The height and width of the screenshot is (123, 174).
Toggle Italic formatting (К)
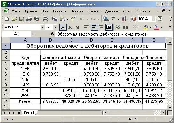(70, 27)
